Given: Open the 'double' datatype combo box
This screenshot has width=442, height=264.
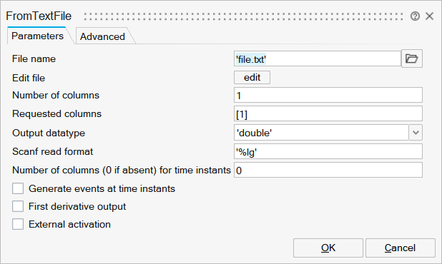Looking at the screenshot, I should [321, 133].
